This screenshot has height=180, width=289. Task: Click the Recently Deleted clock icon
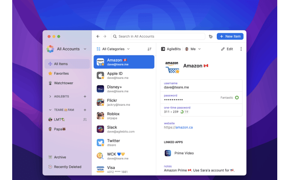tap(50, 167)
